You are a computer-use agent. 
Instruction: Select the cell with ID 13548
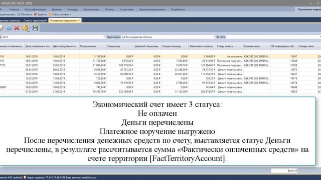[284, 61]
